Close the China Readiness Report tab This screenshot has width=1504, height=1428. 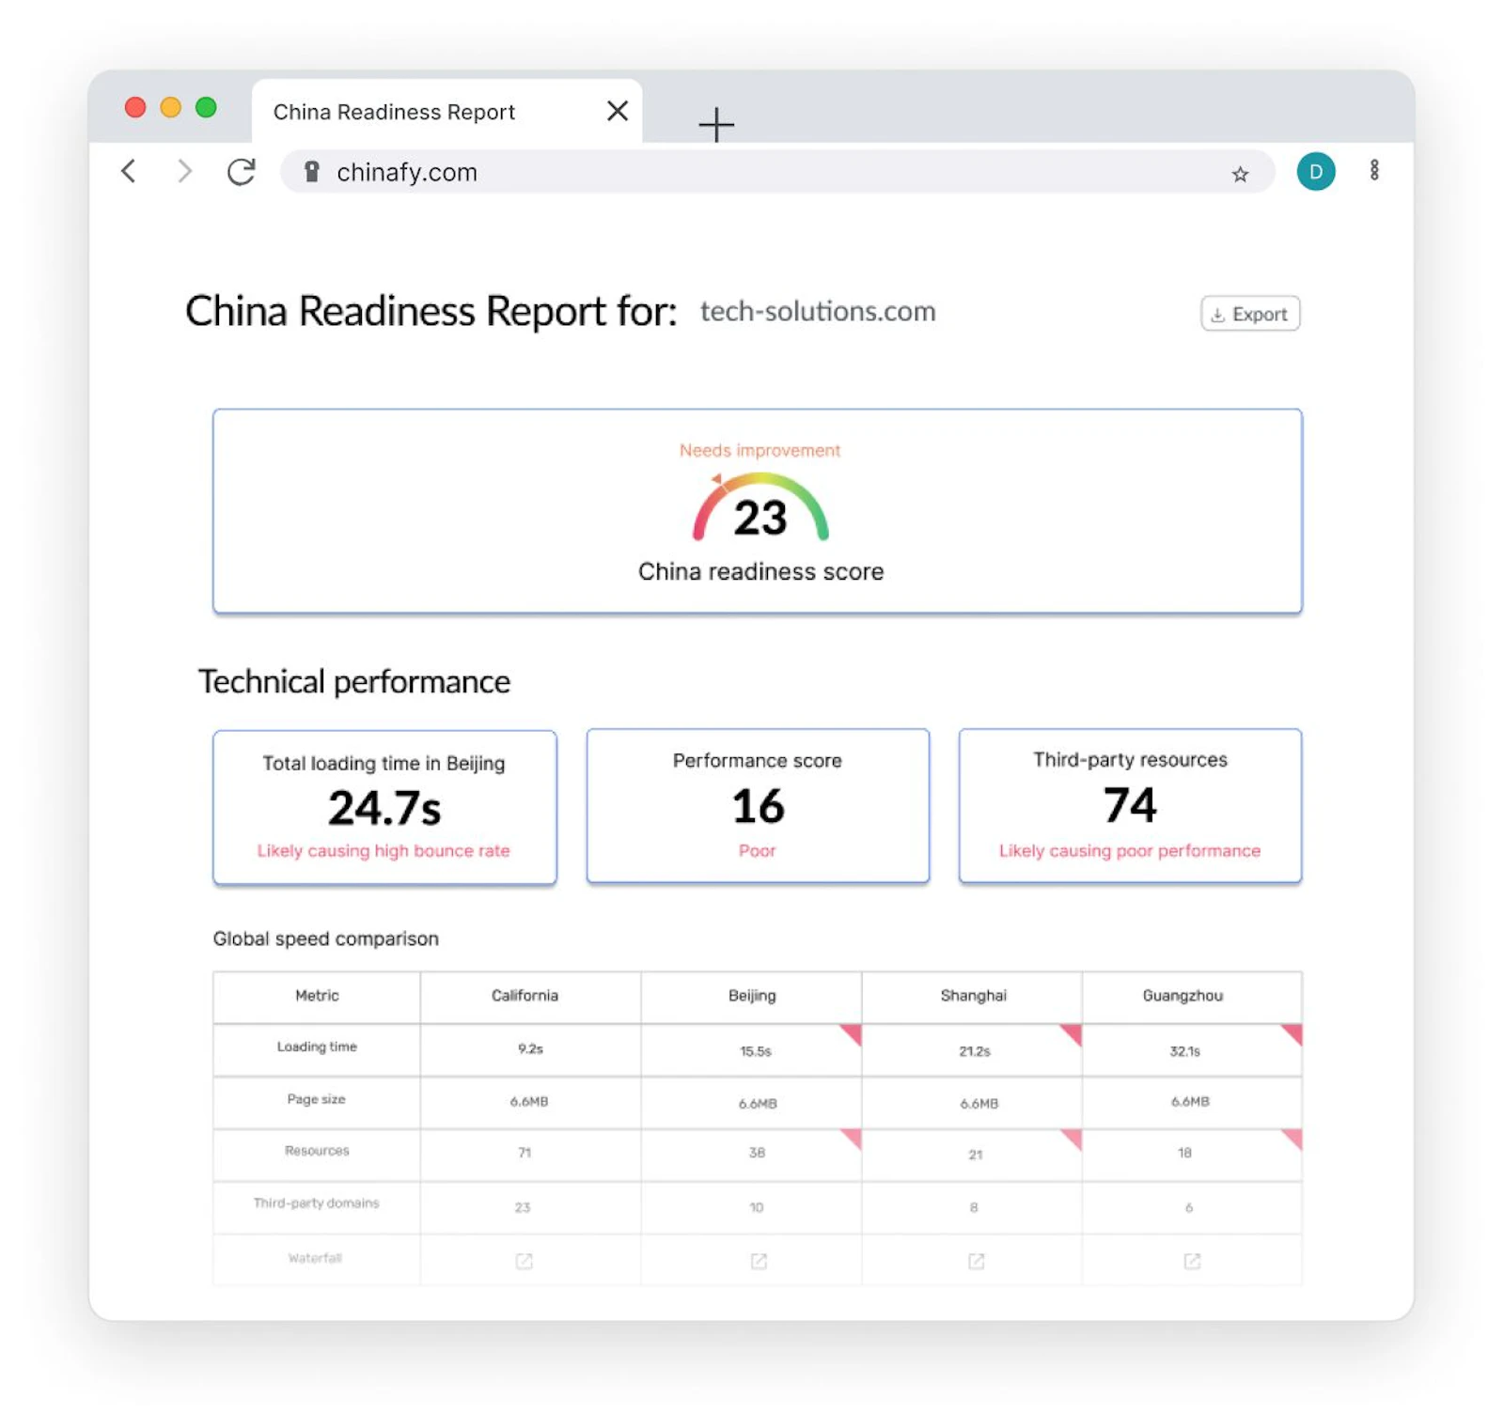[618, 111]
